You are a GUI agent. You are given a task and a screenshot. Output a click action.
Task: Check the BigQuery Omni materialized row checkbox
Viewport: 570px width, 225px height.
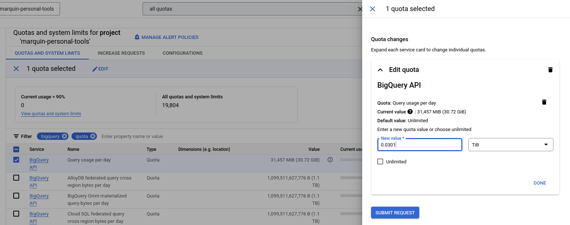pos(16,196)
